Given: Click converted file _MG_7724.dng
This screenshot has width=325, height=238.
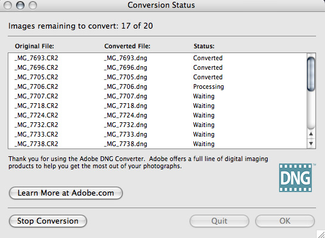Looking at the screenshot, I should tap(126, 115).
